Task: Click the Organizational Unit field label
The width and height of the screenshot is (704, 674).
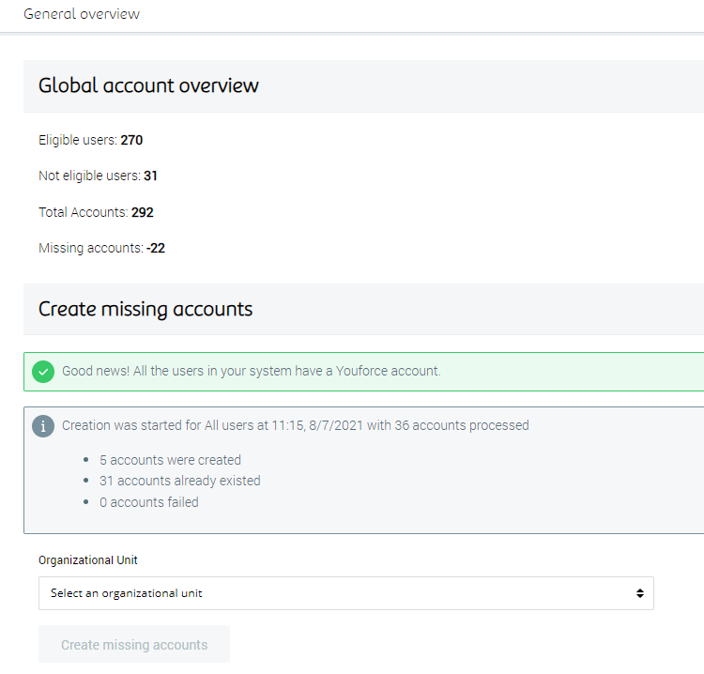Action: point(88,560)
